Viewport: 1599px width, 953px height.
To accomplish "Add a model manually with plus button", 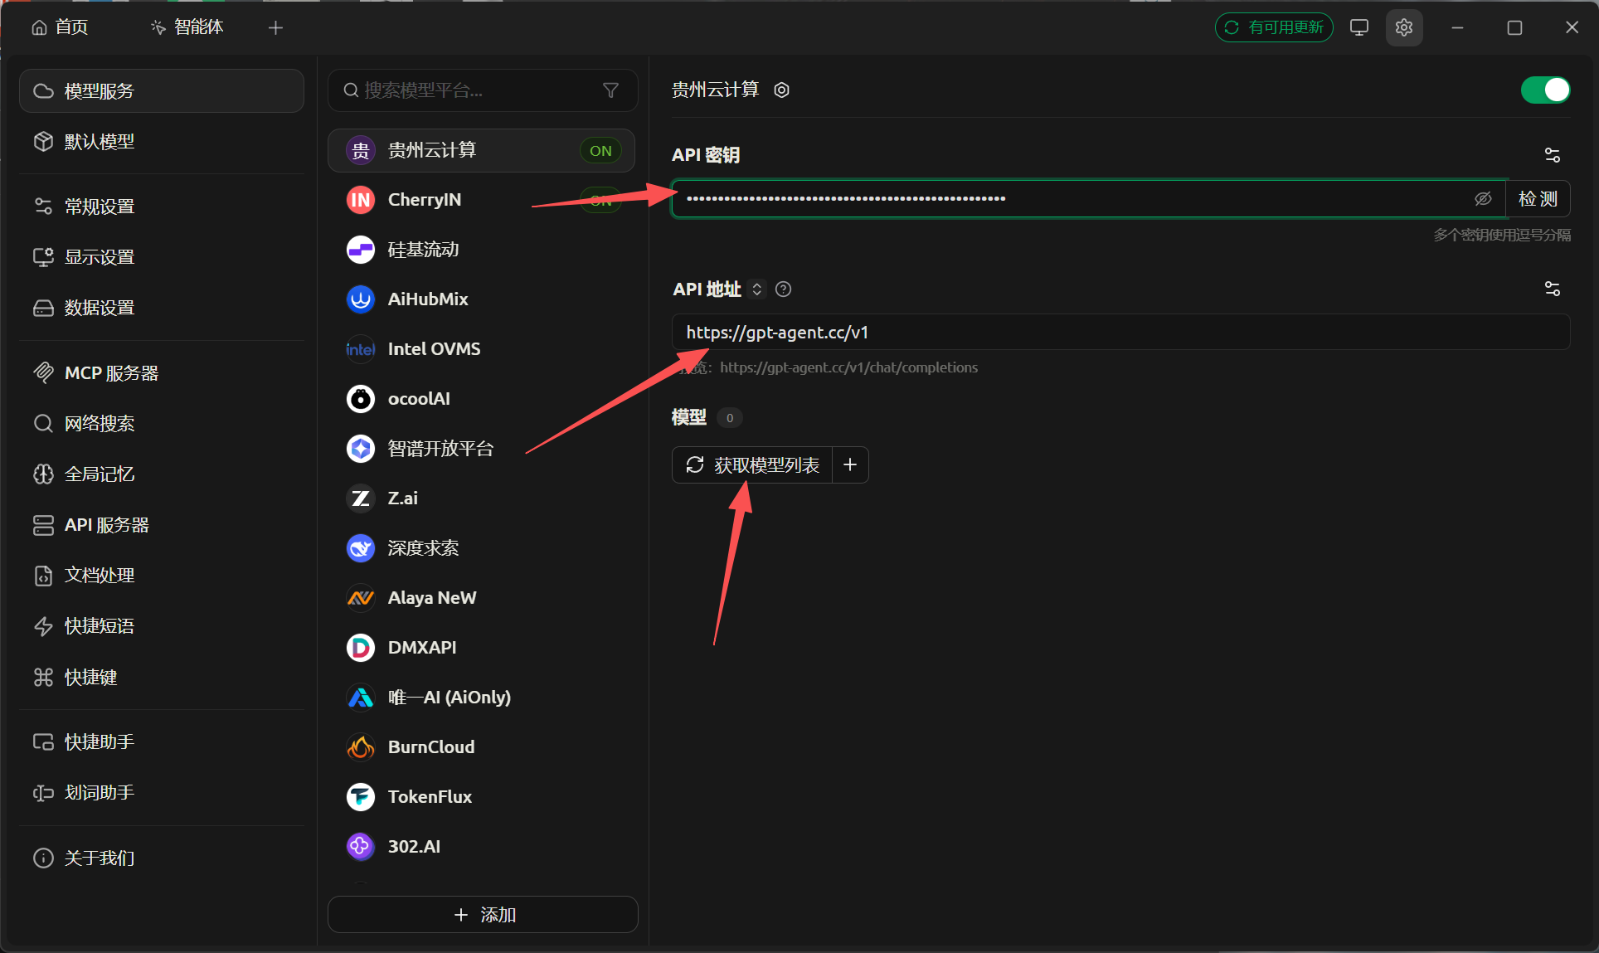I will point(850,465).
